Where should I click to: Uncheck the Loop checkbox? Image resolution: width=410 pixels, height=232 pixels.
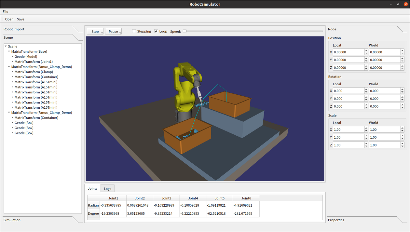point(156,32)
